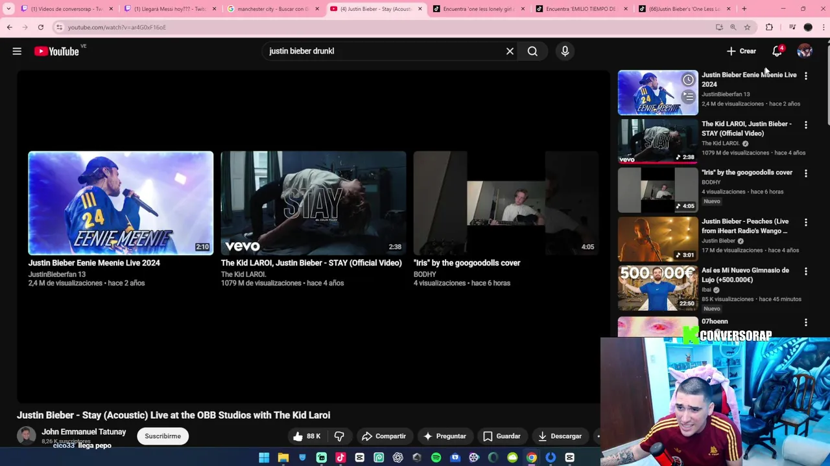Play end-screen Eenie Meenie thumbnail
Screen dimensions: 830x466
(121, 203)
